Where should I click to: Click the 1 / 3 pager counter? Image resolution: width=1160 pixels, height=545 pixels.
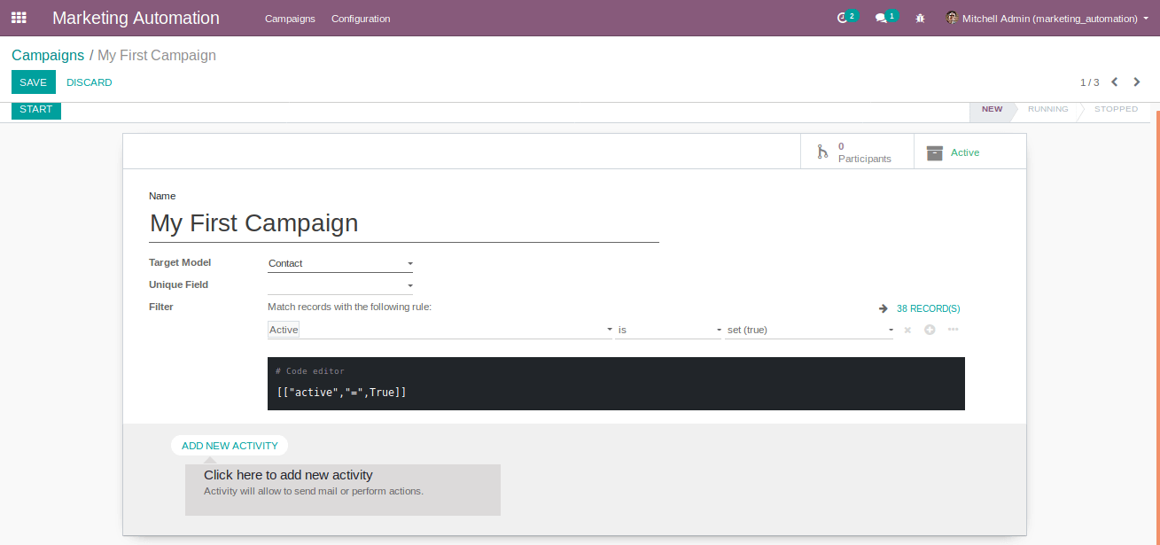click(x=1090, y=82)
